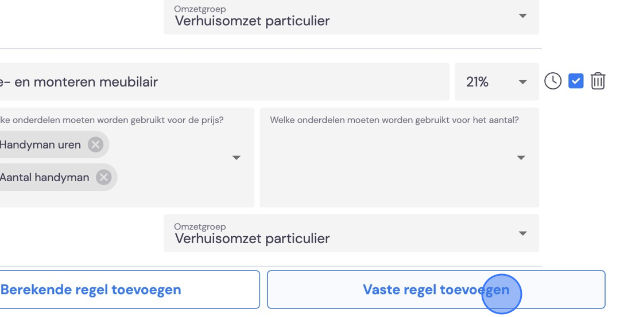Viewport: 643px width, 317px height.
Task: Open the dropdown for onderdelen voor het aantal
Action: (399, 157)
